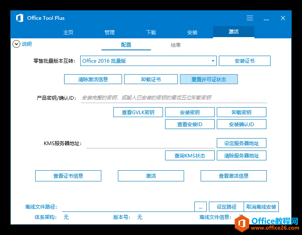302x235 pixels.
Task: Click the 查看证书信息 button
Action: coord(68,176)
